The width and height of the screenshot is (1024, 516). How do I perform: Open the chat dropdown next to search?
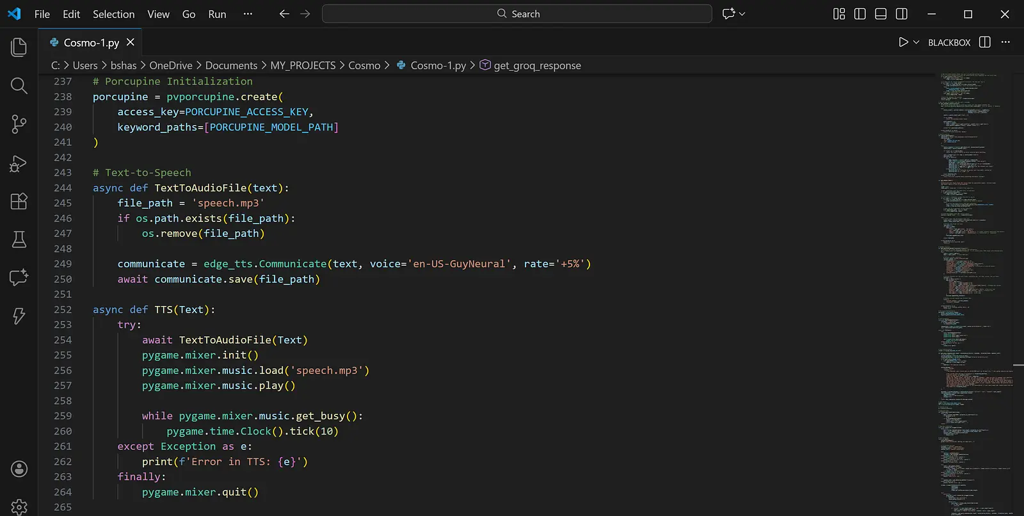742,13
